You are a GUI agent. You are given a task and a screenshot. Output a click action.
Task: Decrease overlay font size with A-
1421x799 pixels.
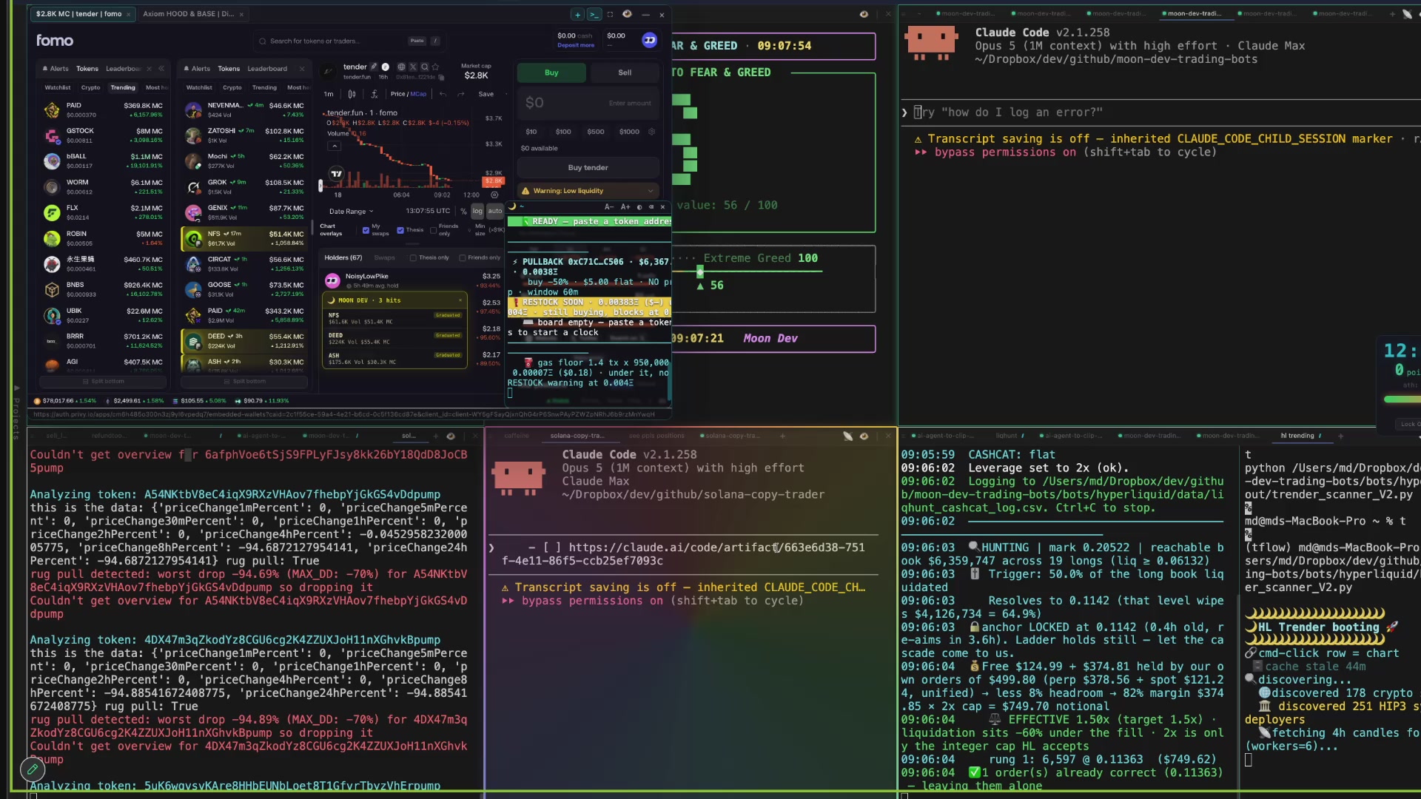609,207
